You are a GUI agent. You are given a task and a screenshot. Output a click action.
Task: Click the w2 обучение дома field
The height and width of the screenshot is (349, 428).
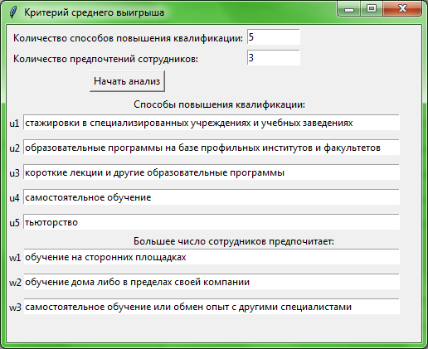[212, 282]
